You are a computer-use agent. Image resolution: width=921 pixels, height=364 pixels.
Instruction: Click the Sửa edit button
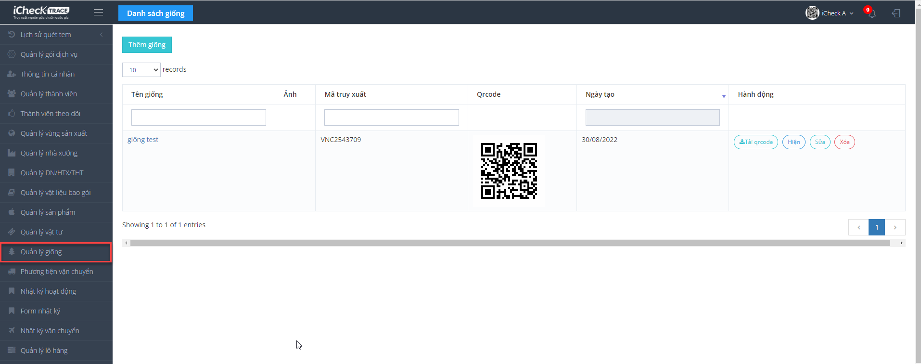coord(820,142)
